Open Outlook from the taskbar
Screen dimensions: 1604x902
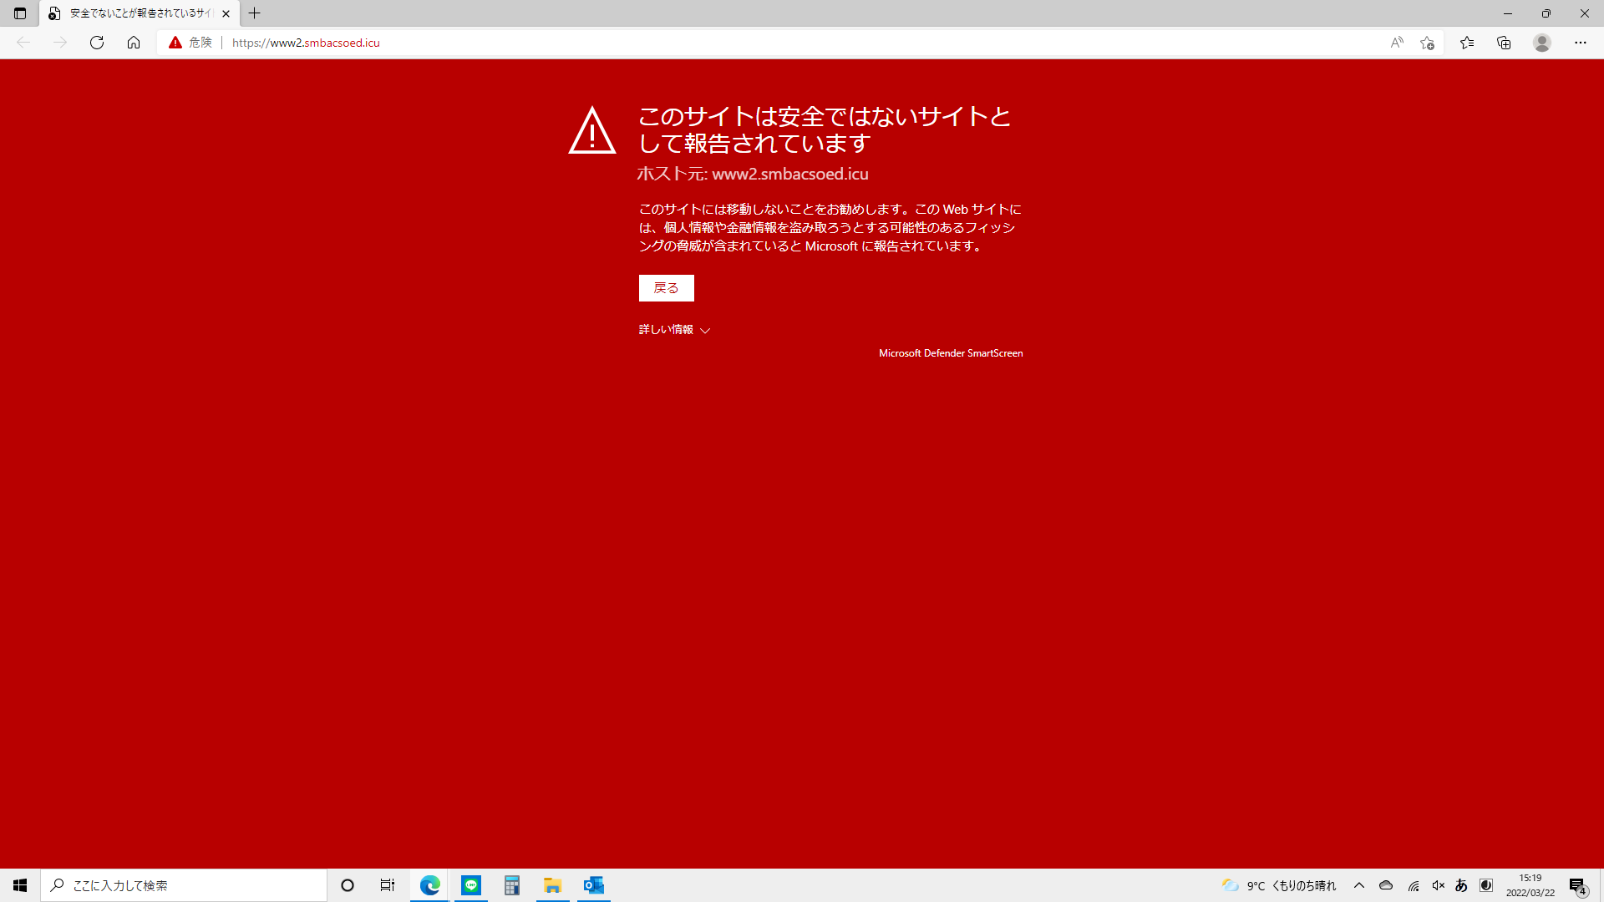point(594,885)
